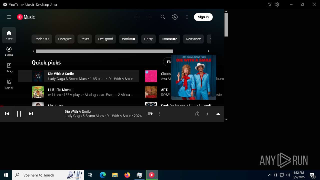Open the search icon

tap(163, 17)
